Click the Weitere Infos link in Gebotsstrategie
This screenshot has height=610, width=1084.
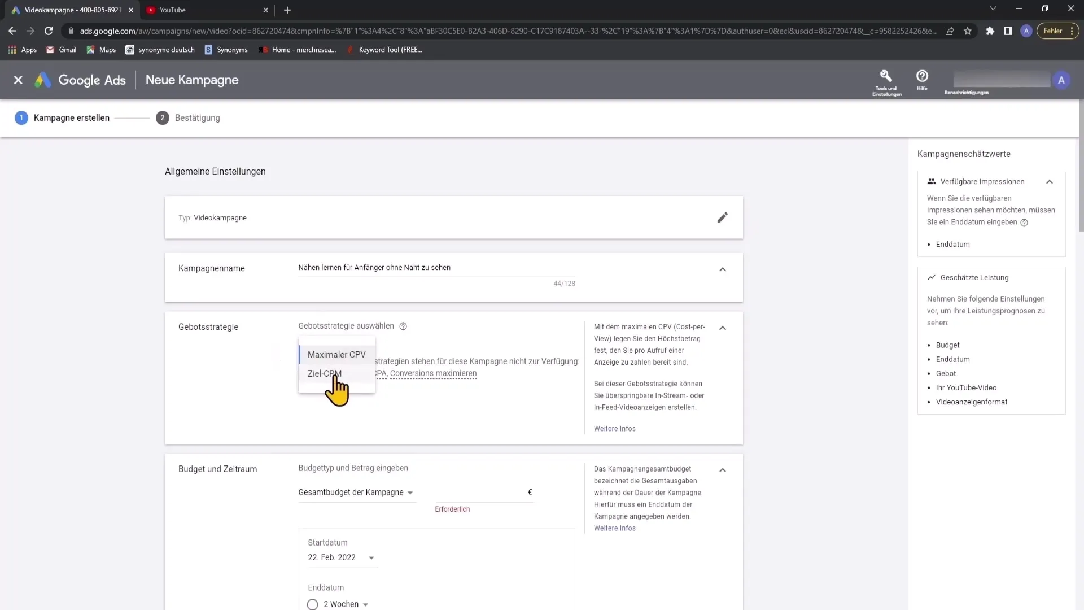click(614, 428)
